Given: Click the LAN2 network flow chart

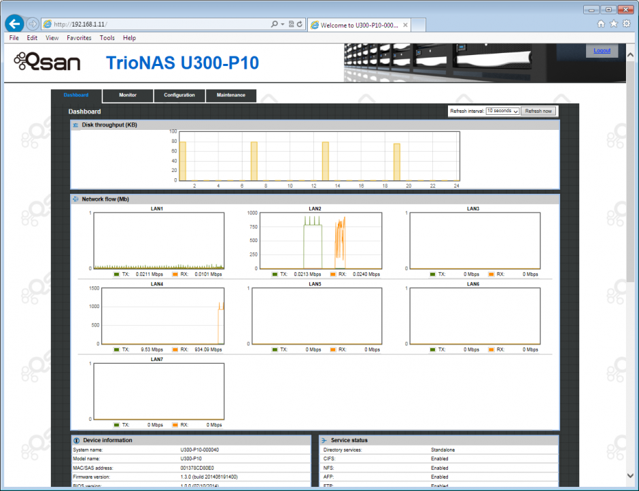Looking at the screenshot, I should 321,241.
